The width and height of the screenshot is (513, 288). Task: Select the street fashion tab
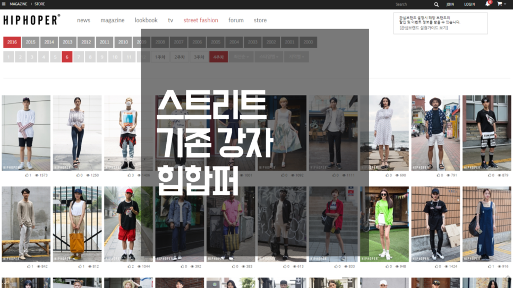pyautogui.click(x=201, y=20)
